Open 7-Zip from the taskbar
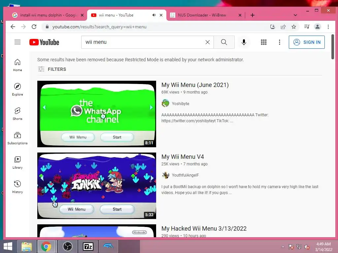The height and width of the screenshot is (253, 338). coord(88,246)
